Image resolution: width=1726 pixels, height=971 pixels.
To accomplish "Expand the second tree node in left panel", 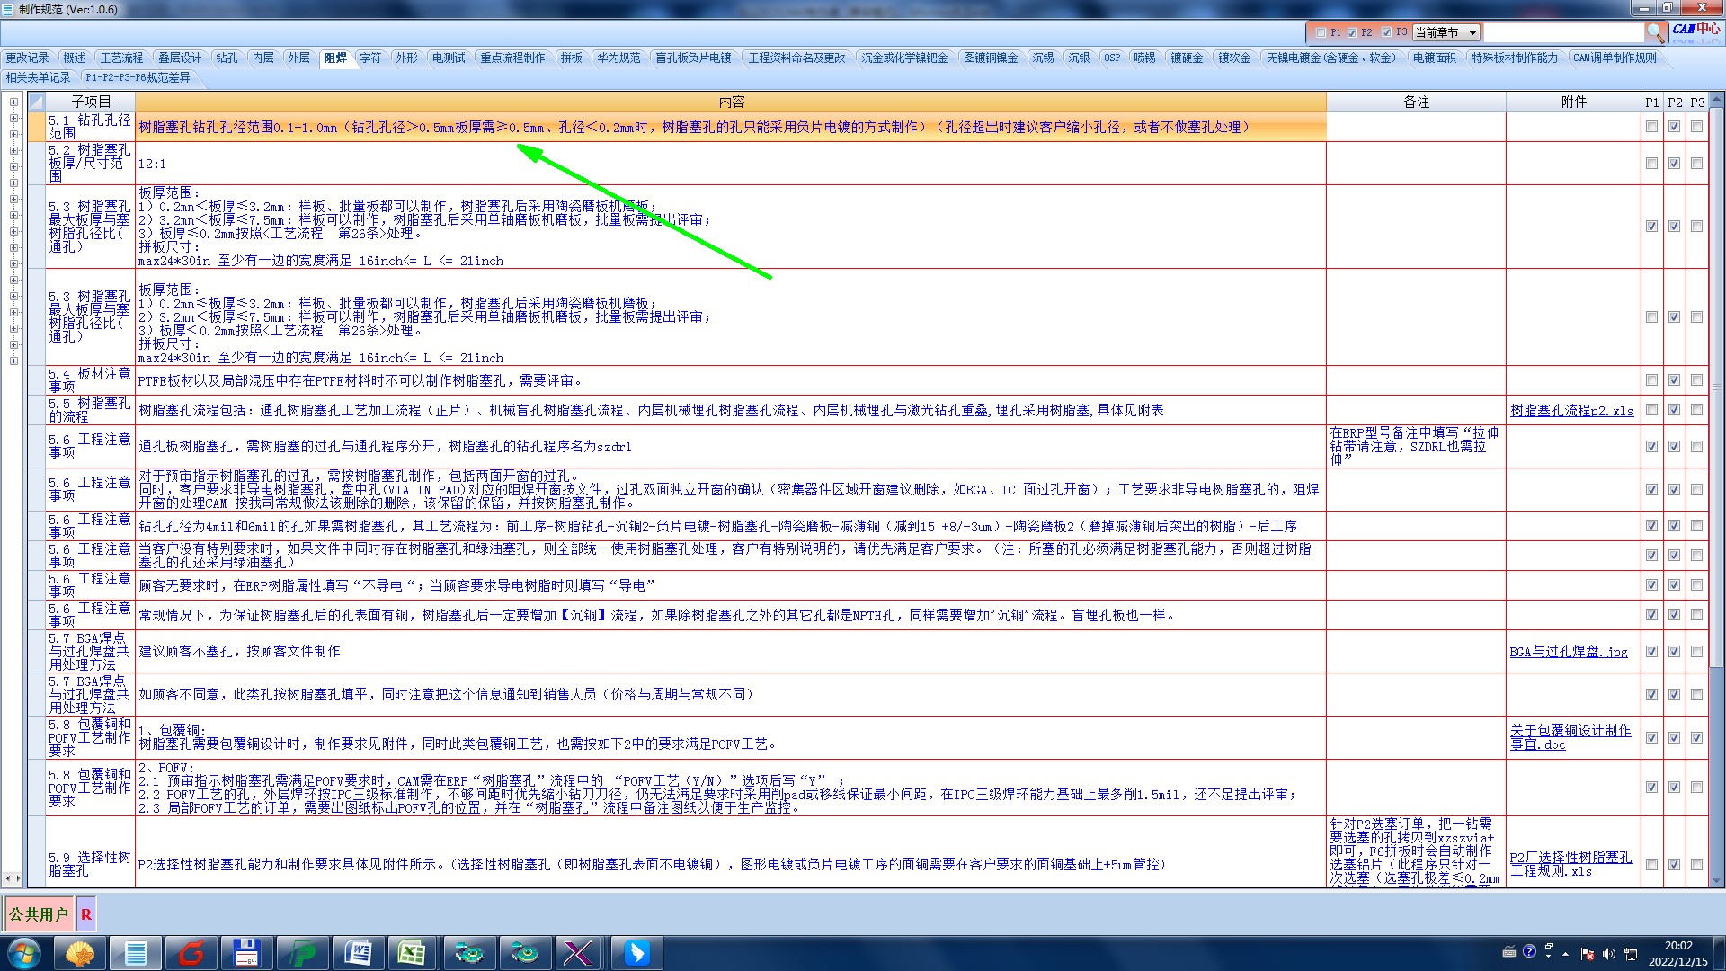I will pos(13,119).
